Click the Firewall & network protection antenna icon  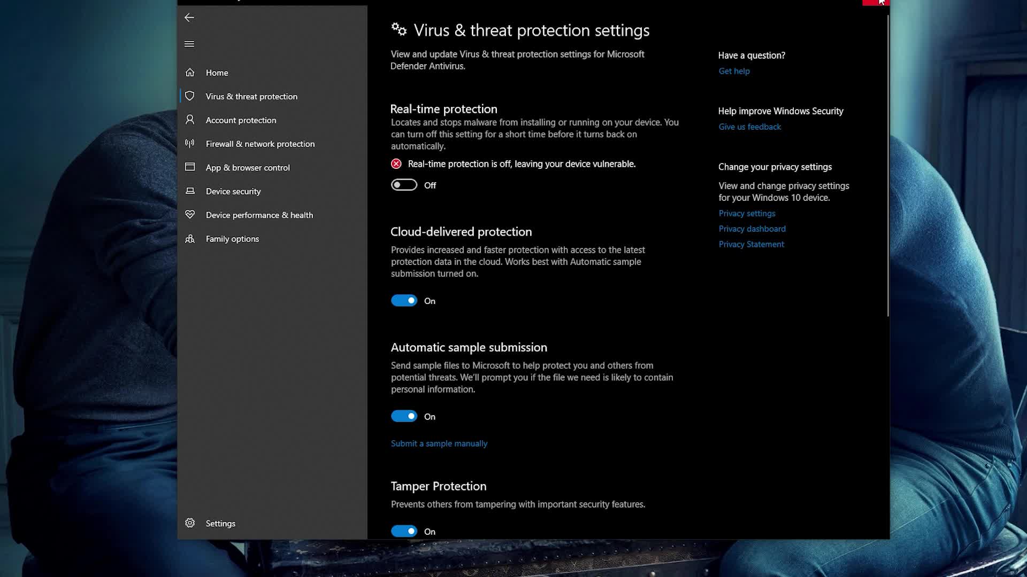coord(190,143)
